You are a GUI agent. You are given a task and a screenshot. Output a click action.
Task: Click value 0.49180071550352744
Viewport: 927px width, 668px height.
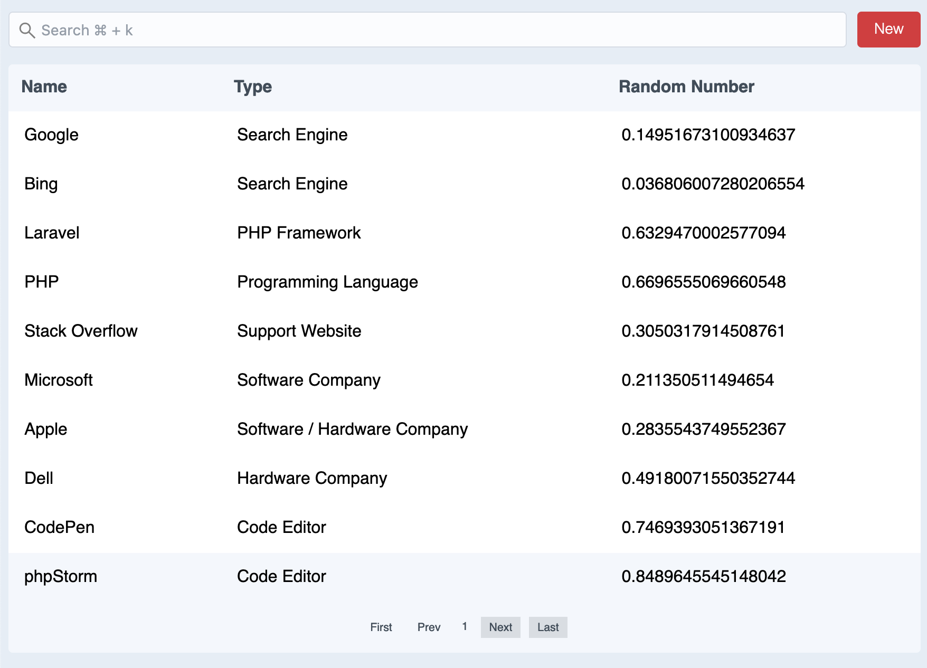pyautogui.click(x=708, y=478)
